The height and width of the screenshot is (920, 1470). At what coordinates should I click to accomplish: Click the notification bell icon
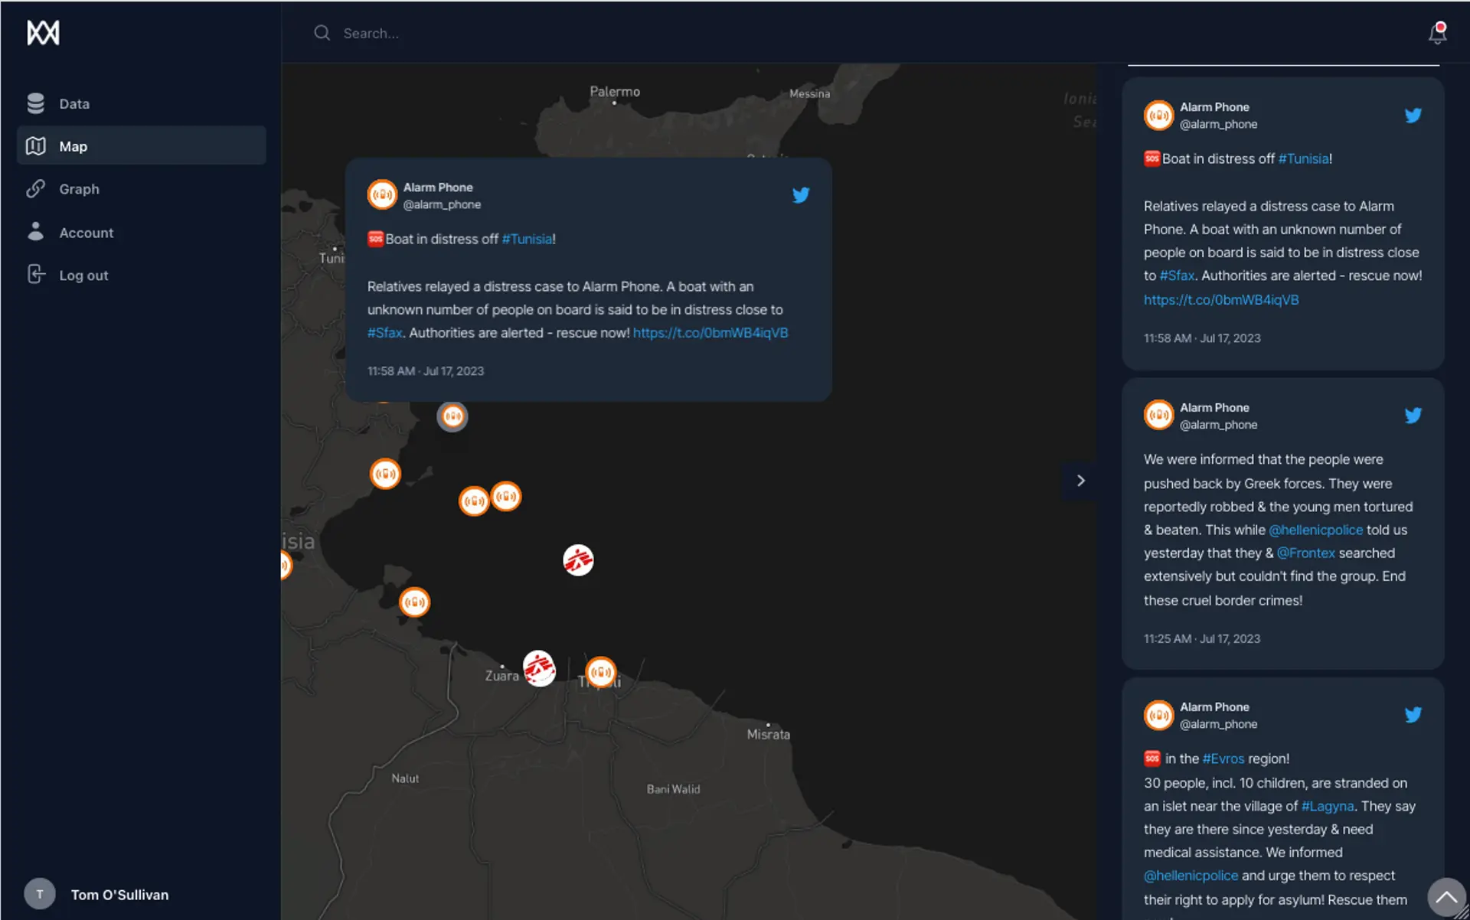pyautogui.click(x=1437, y=33)
